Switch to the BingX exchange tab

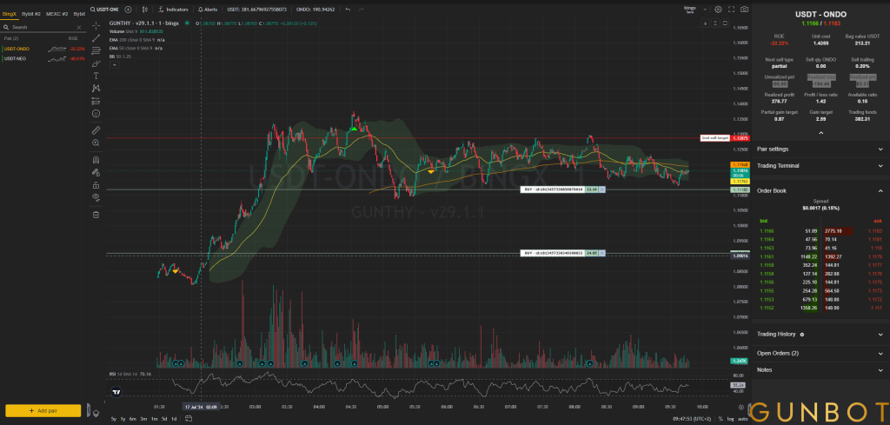pos(10,13)
